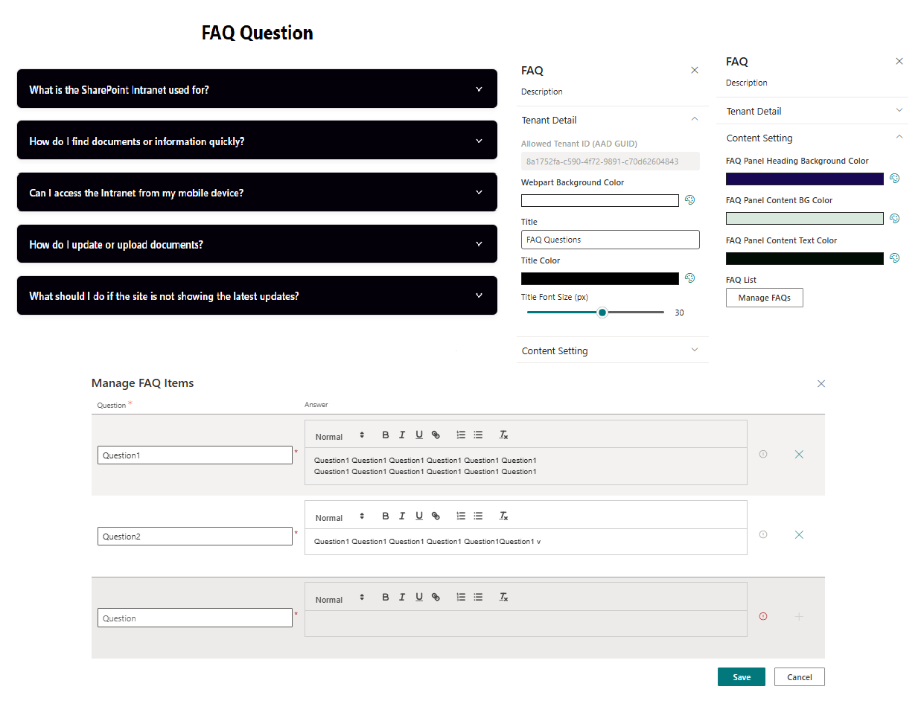924x701 pixels.
Task: Clear formatting in Question2 answer editor
Action: 503,516
